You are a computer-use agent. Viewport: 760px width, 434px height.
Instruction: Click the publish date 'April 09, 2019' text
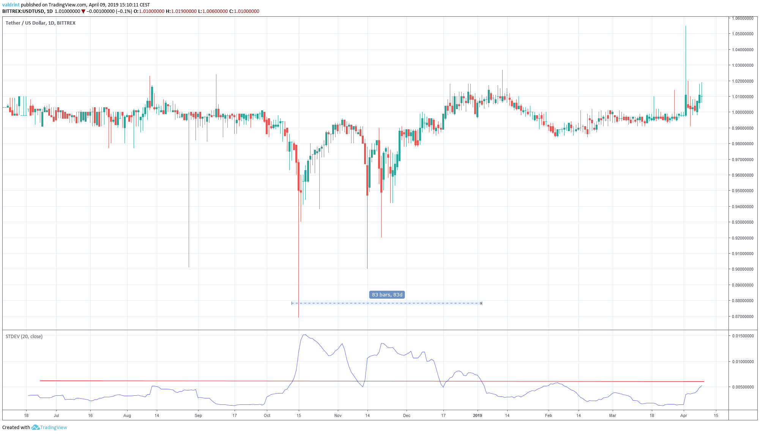click(x=104, y=5)
